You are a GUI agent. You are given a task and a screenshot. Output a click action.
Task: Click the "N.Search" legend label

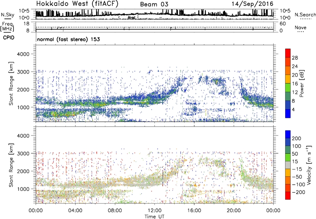pos(305,15)
